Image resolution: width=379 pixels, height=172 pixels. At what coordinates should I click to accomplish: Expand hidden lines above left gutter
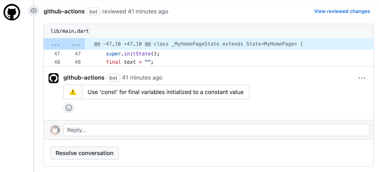(x=55, y=44)
